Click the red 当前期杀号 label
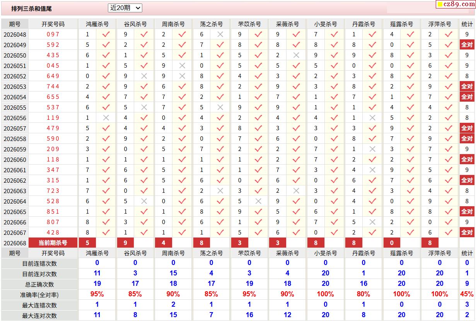This screenshot has width=476, height=321. click(x=53, y=243)
